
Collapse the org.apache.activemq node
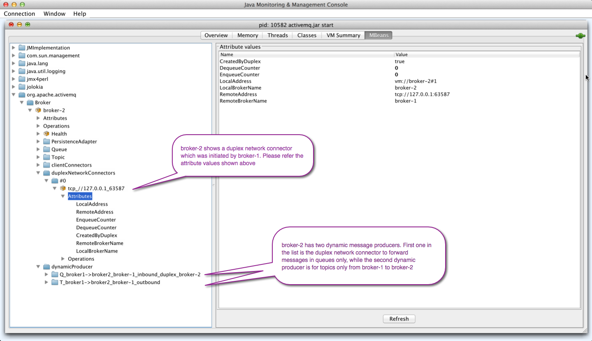(x=14, y=95)
